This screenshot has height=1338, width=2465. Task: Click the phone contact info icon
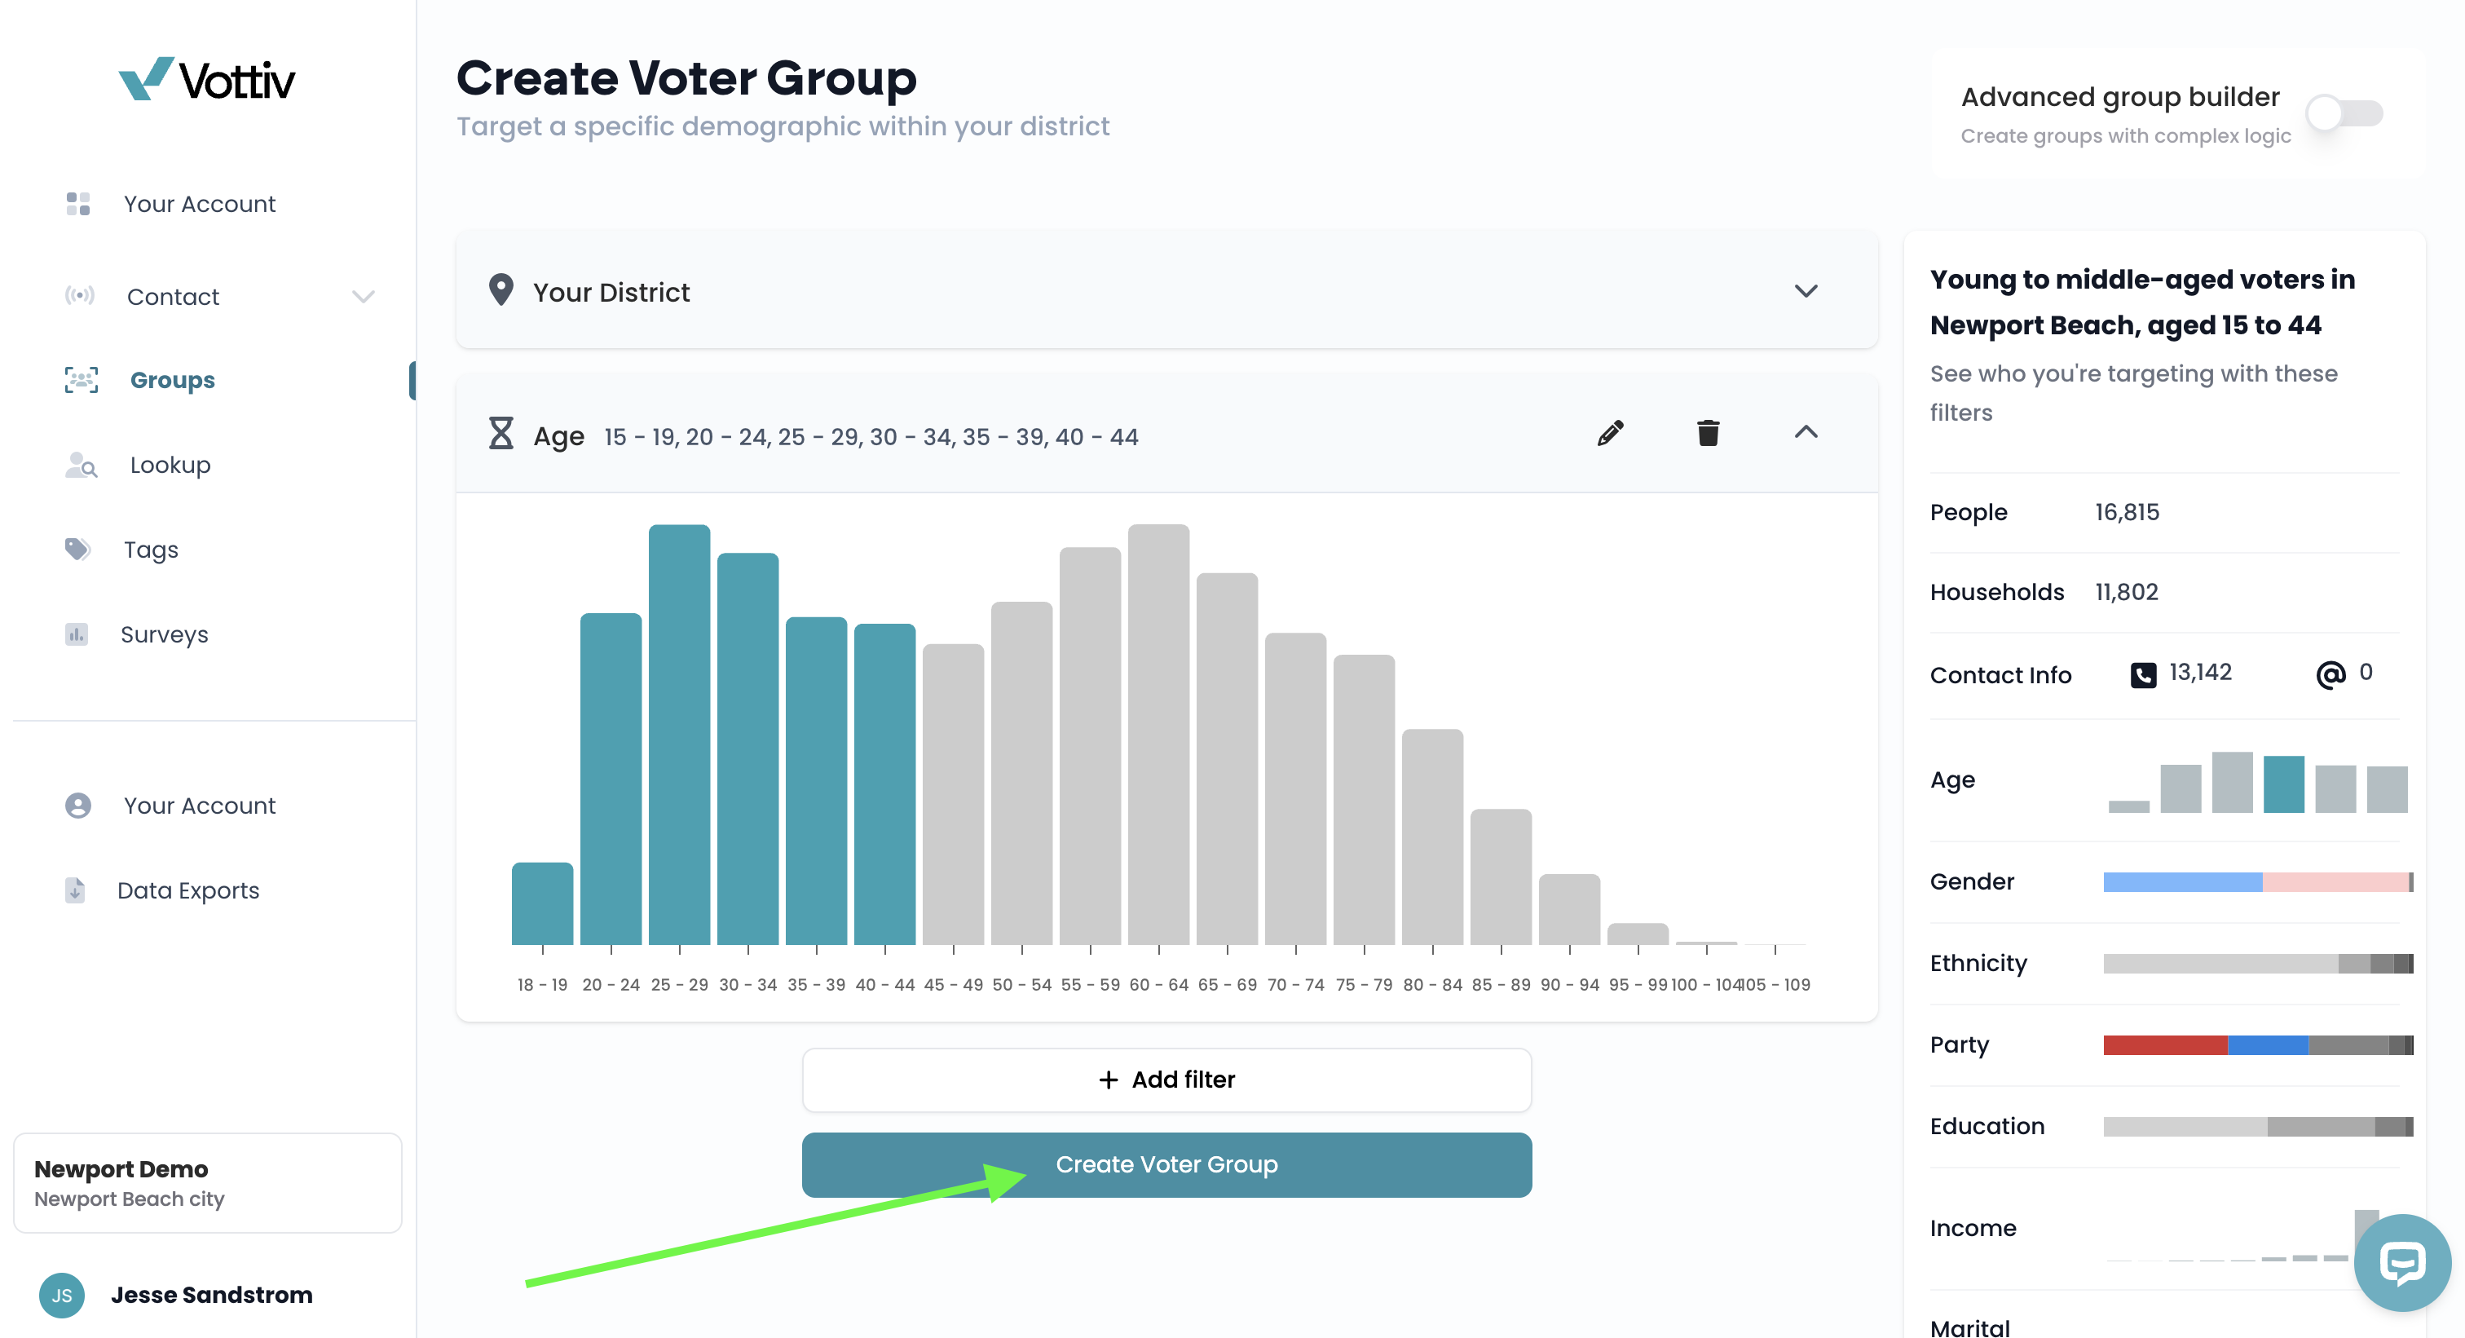[x=2144, y=675]
